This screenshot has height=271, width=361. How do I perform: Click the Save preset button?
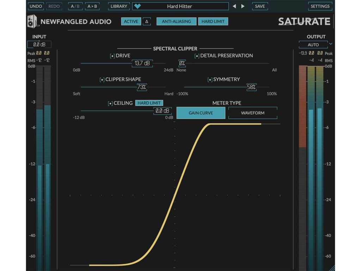[x=260, y=6]
